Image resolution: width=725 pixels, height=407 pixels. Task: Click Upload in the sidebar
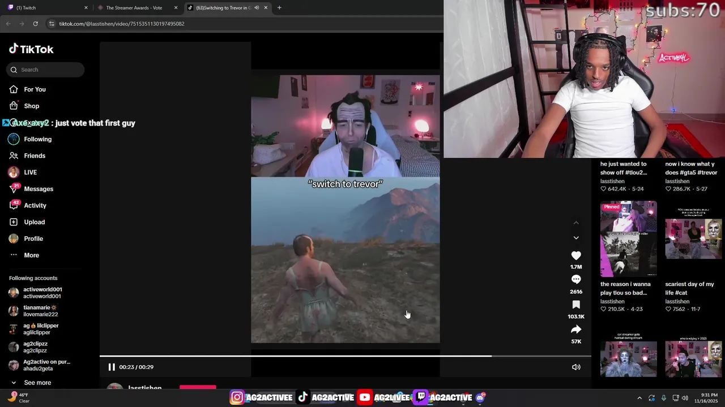(x=27, y=222)
